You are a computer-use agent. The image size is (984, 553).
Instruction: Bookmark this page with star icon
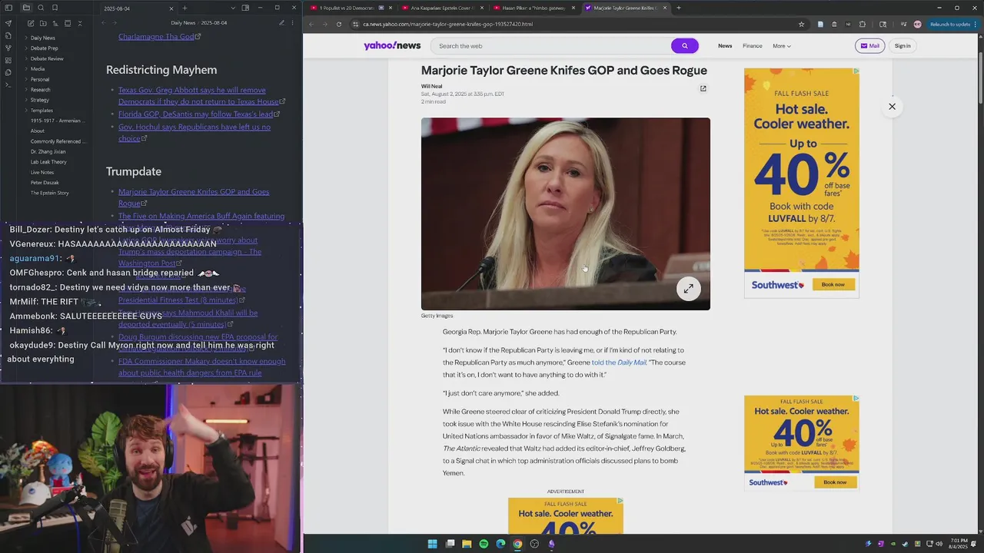pos(801,24)
